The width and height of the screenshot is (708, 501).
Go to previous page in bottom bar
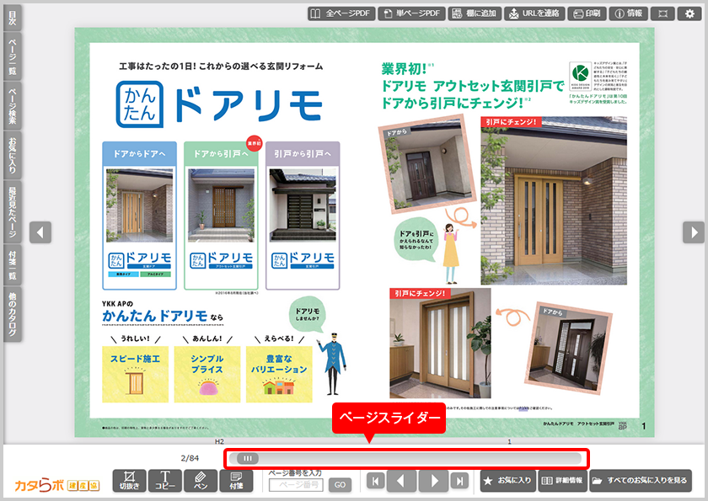(402, 482)
